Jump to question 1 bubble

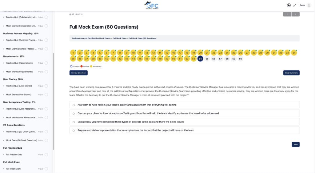tap(73, 53)
